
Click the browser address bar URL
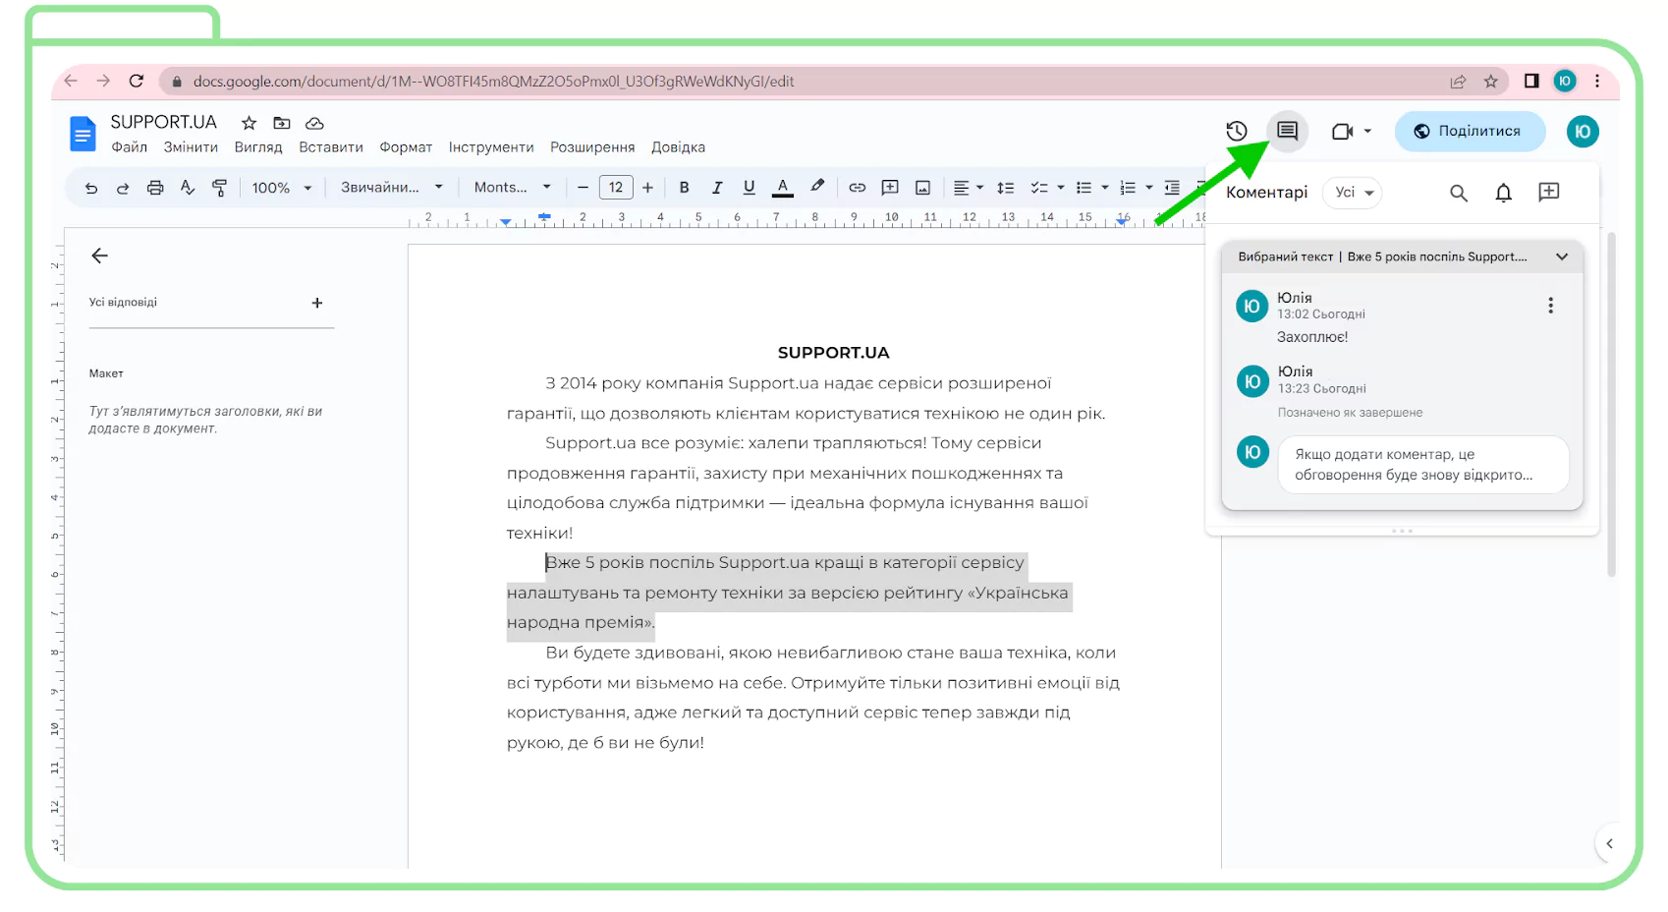click(x=494, y=82)
